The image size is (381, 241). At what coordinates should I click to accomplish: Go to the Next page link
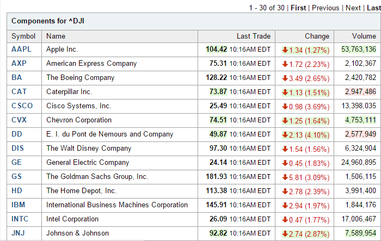(353, 8)
